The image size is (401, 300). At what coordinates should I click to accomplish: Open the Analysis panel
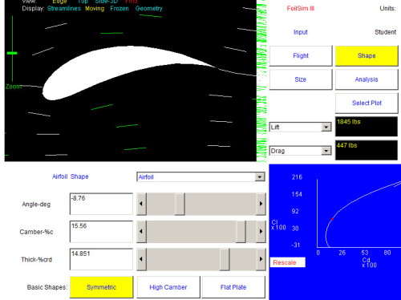[x=367, y=79]
